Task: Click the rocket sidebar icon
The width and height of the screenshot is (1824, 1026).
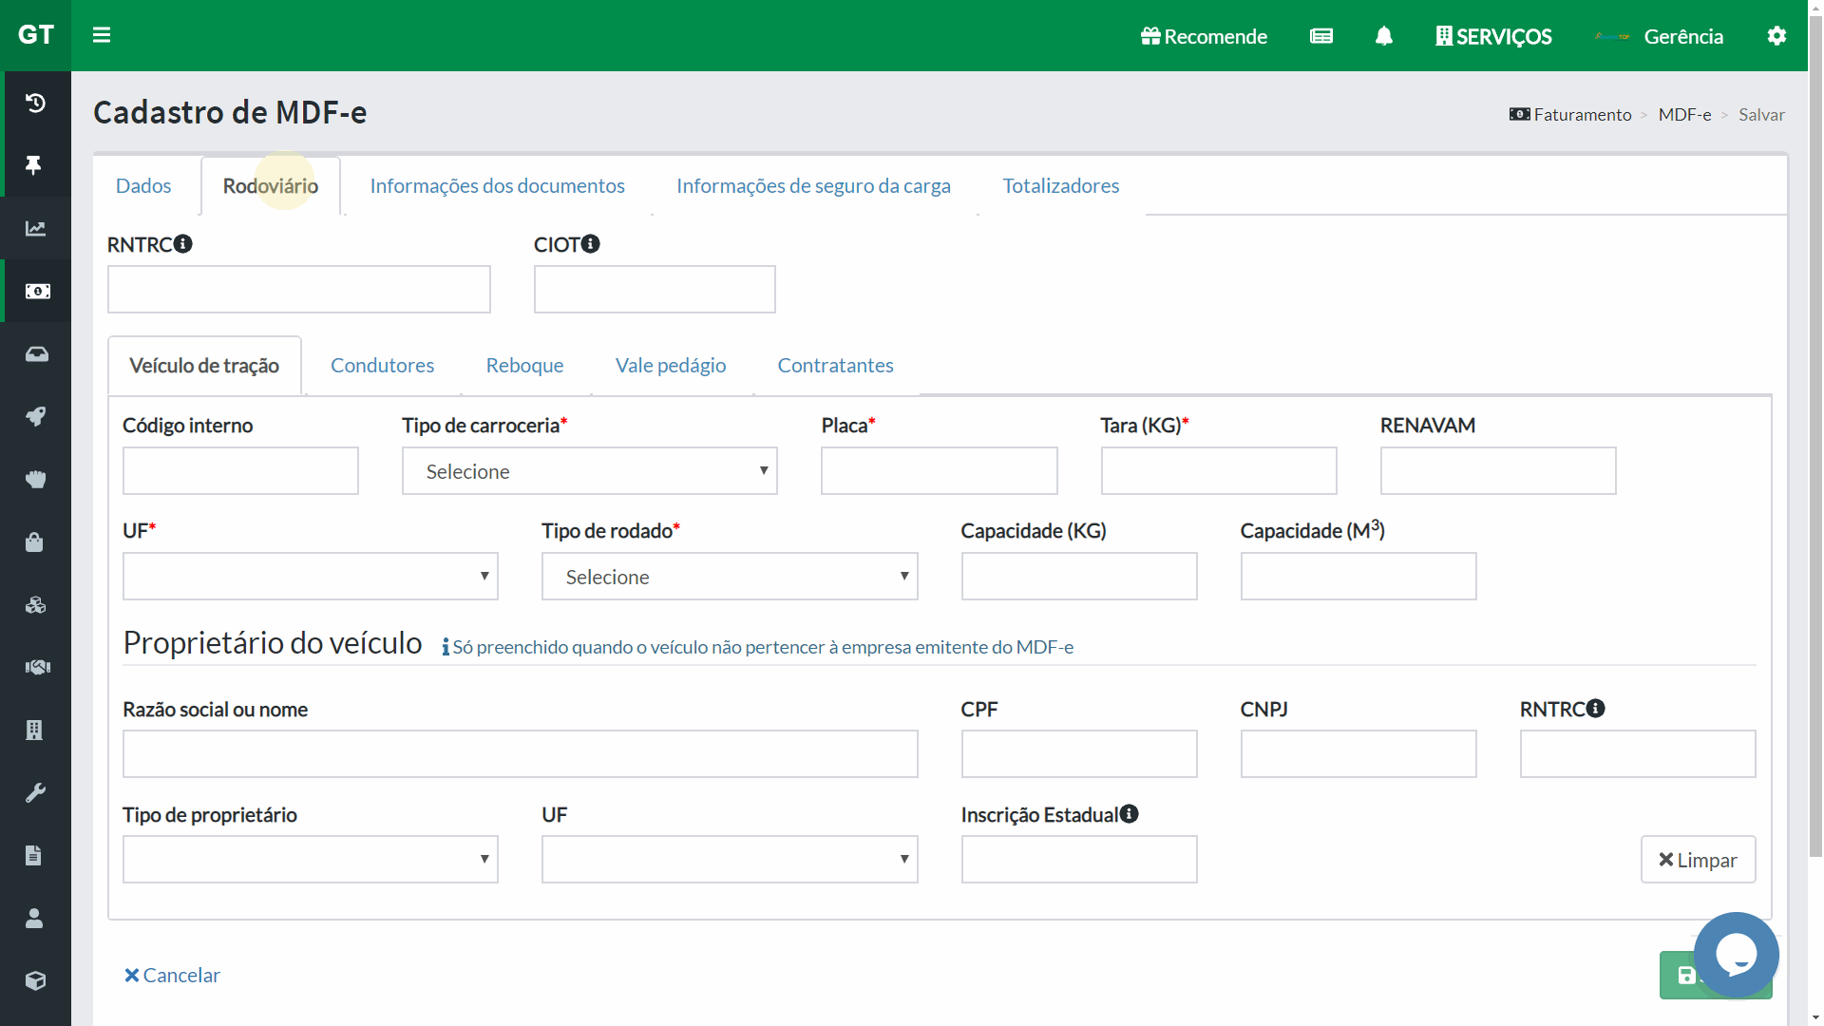Action: coord(35,416)
